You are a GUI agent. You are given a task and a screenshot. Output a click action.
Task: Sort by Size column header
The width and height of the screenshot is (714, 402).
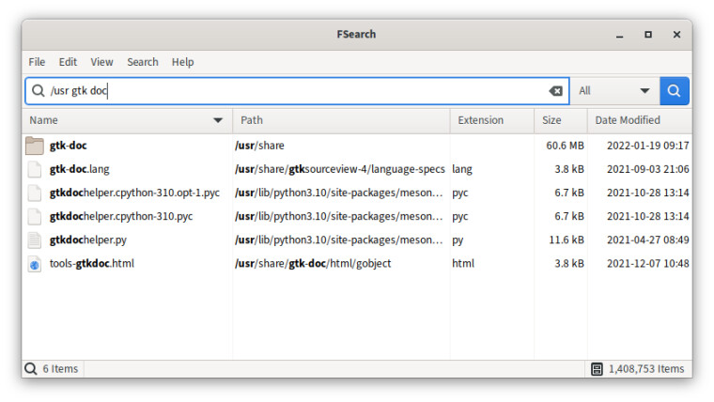561,120
